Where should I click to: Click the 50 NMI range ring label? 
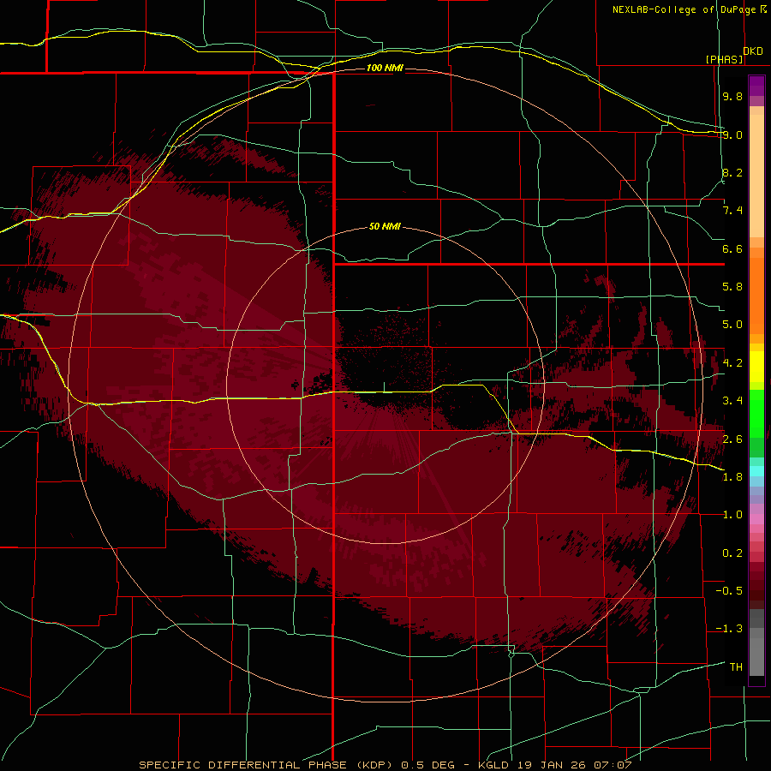(x=385, y=226)
